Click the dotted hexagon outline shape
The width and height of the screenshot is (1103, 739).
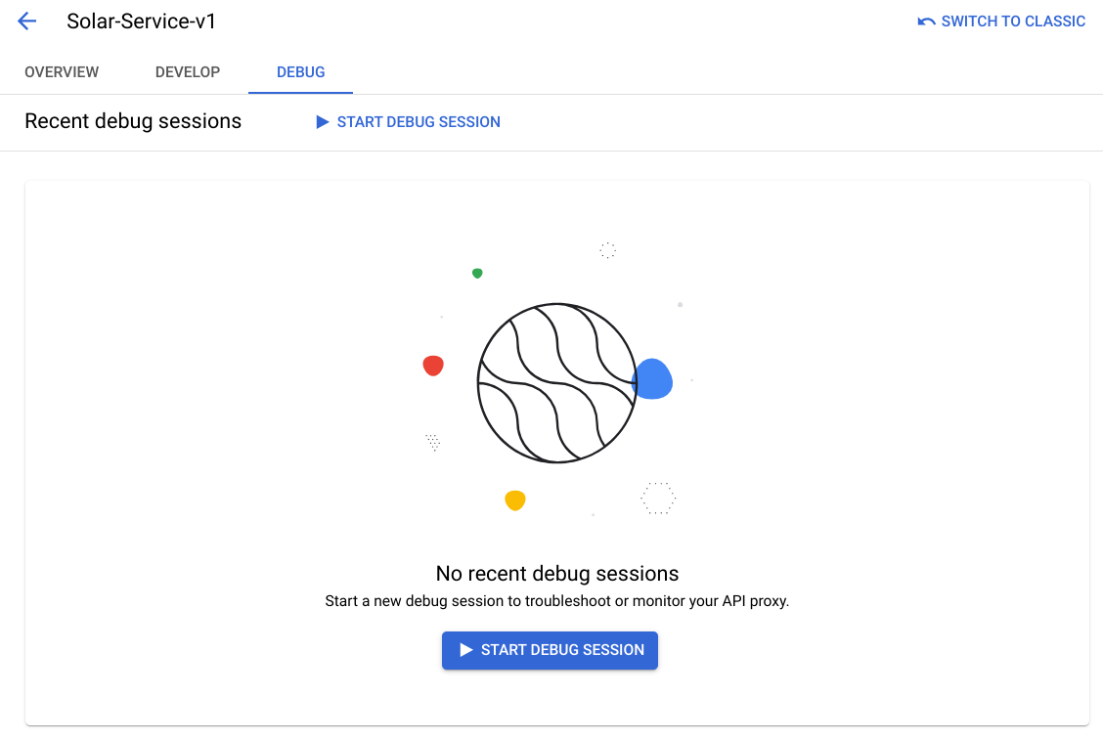click(658, 499)
